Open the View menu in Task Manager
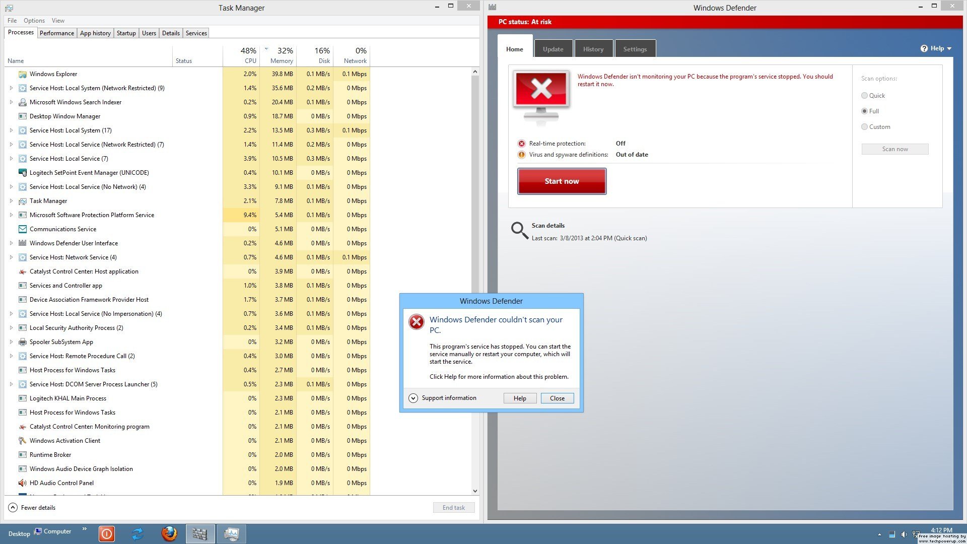This screenshot has height=544, width=967. click(x=58, y=21)
